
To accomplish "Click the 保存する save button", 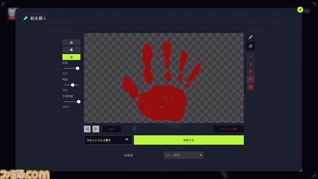I will (x=189, y=140).
